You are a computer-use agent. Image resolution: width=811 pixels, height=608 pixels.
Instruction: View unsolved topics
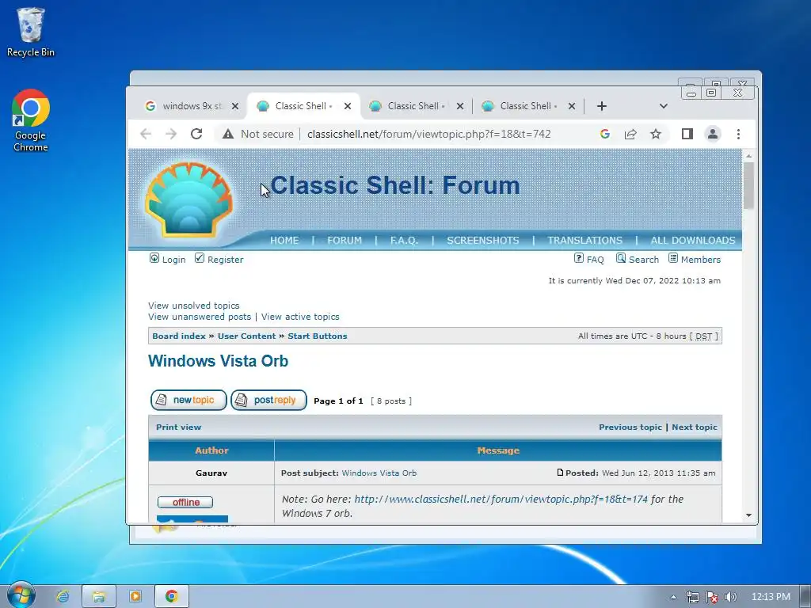(x=194, y=306)
